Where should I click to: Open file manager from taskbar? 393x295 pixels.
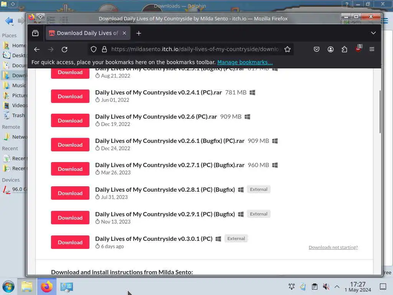pyautogui.click(x=27, y=287)
